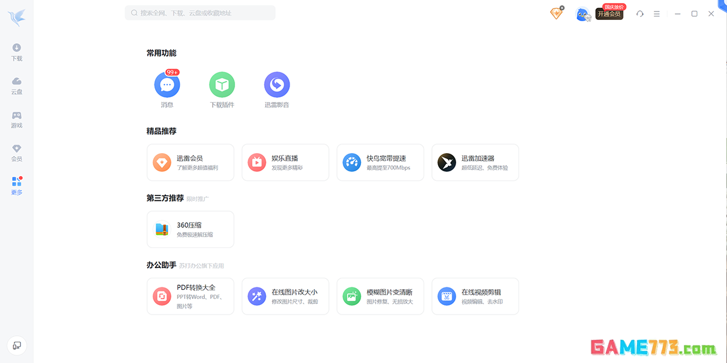This screenshot has width=727, height=363.
Task: Click the 常用功能 heading
Action: pos(161,53)
